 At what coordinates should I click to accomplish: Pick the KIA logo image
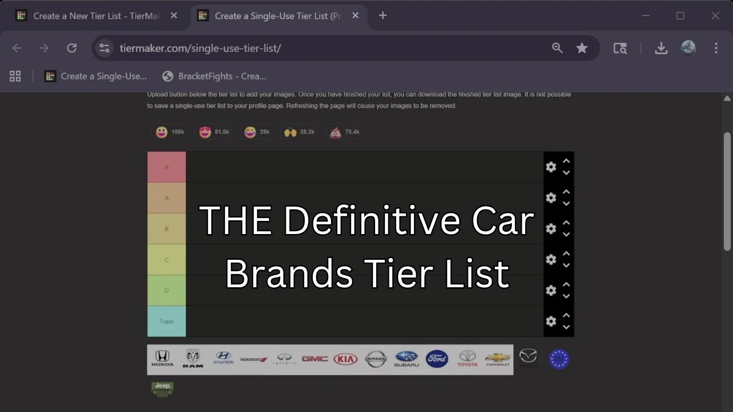[x=345, y=359]
